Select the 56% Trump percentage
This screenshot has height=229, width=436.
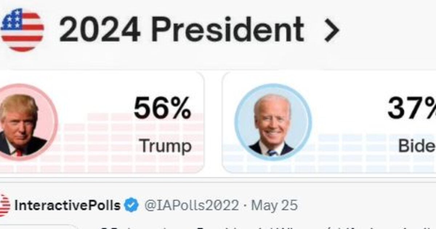pos(162,109)
